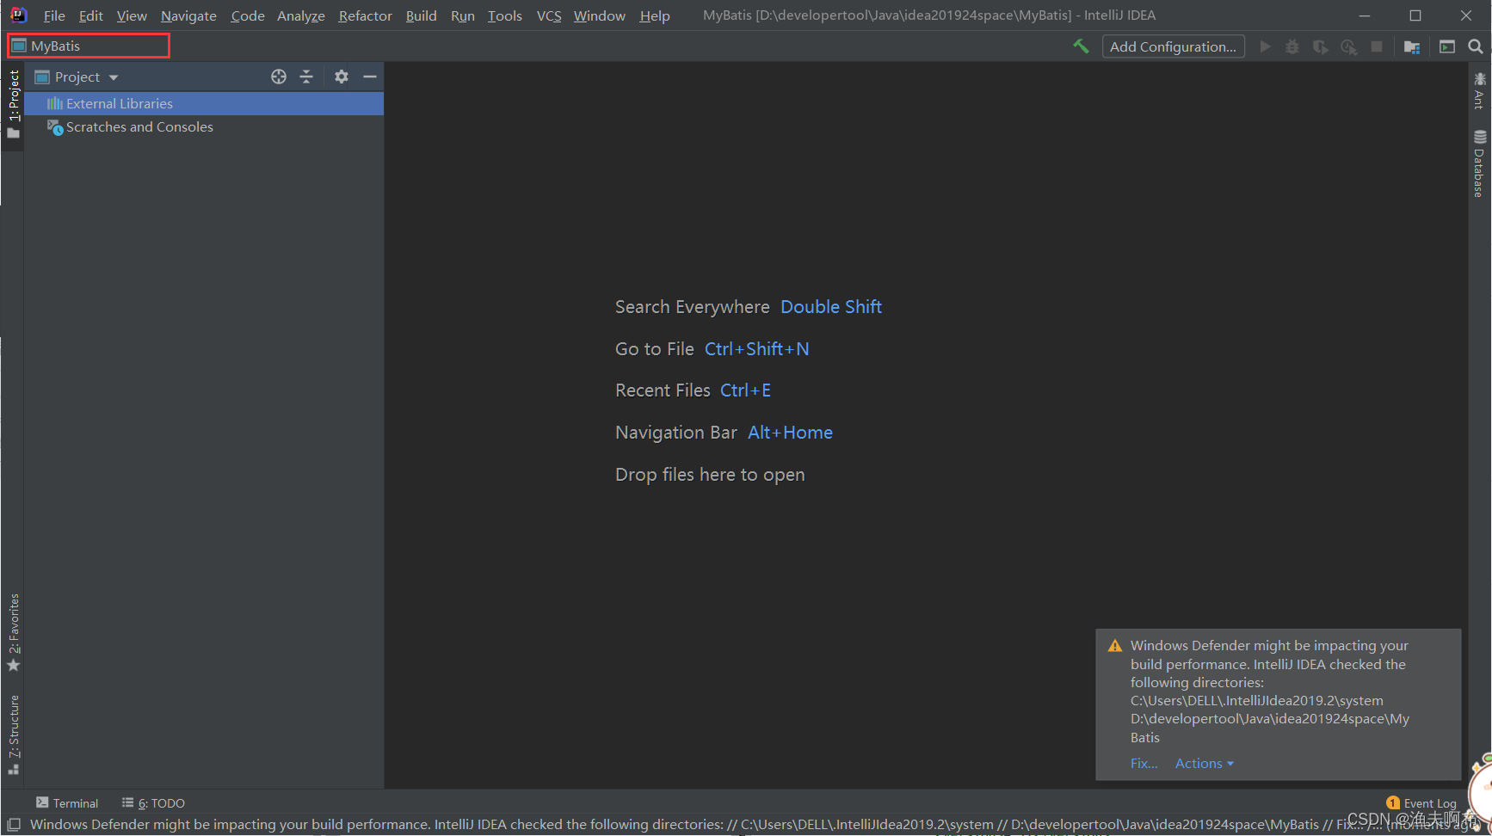Open the Refactor menu
The width and height of the screenshot is (1492, 836).
[x=366, y=15]
